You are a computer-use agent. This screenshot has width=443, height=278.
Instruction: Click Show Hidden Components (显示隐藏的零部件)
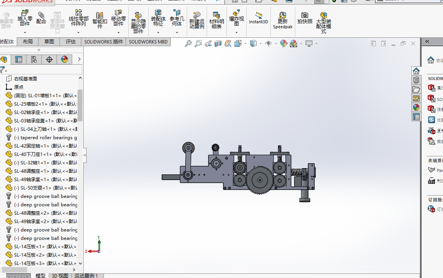pos(138,22)
